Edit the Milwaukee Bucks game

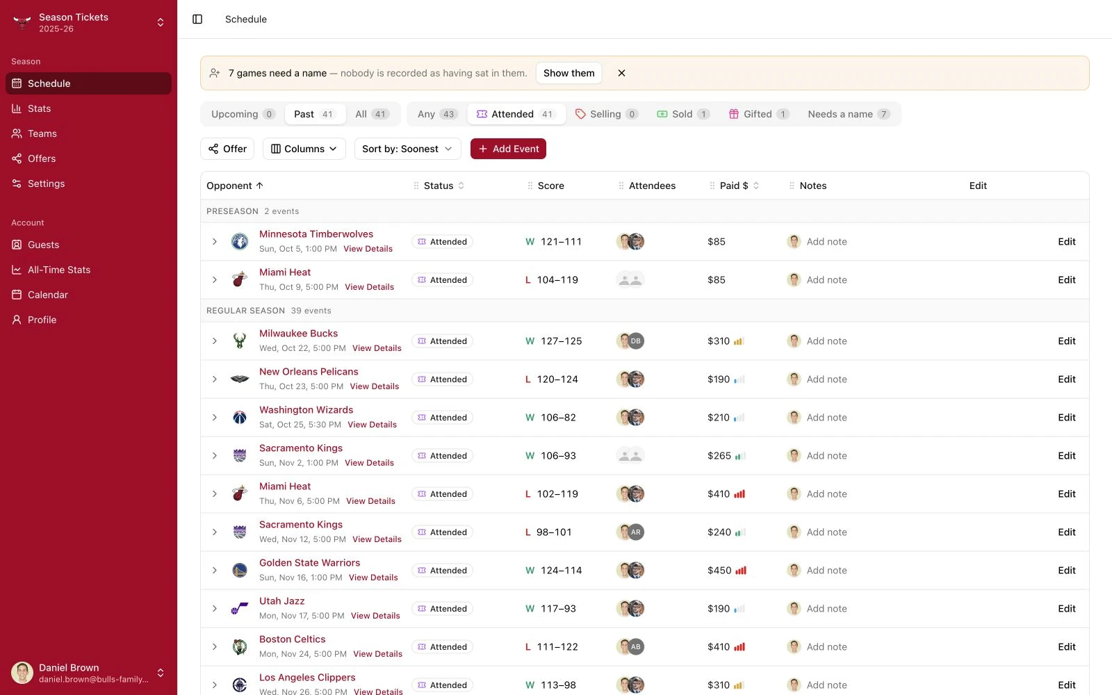coord(1067,341)
